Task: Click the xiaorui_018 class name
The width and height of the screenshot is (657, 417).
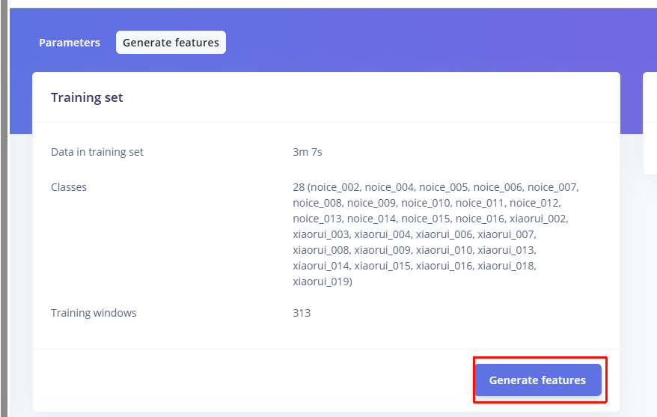Action: tap(507, 266)
